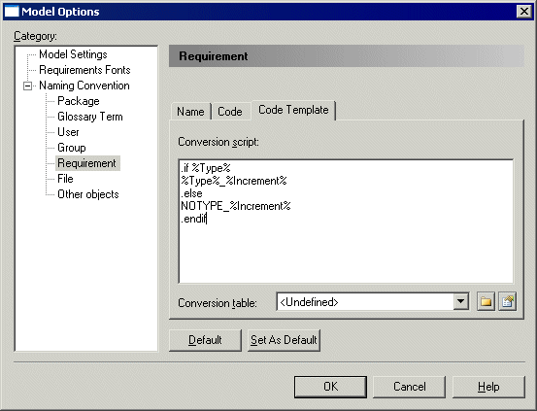The image size is (537, 411).
Task: Open the conversion table properties icon
Action: pyautogui.click(x=508, y=301)
